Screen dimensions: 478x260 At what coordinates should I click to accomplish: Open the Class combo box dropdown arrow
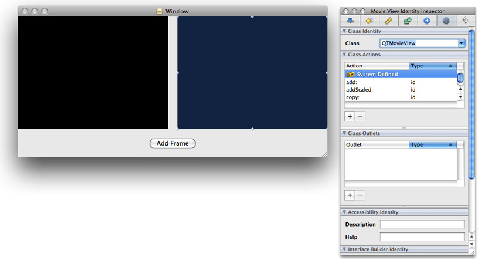pos(461,43)
